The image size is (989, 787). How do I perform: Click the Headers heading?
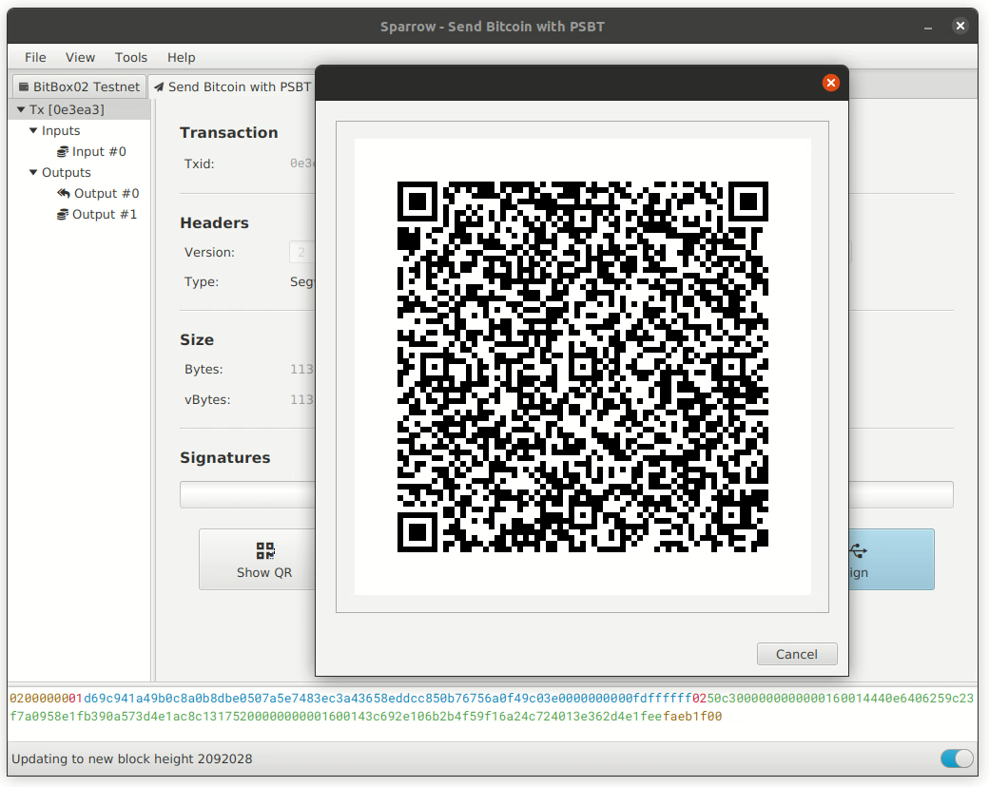[215, 222]
